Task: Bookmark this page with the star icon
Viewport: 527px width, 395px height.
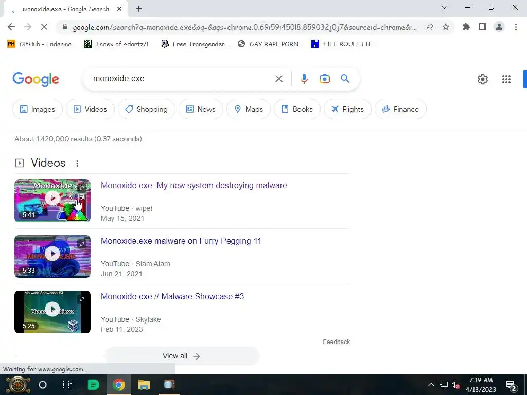Action: [x=446, y=27]
